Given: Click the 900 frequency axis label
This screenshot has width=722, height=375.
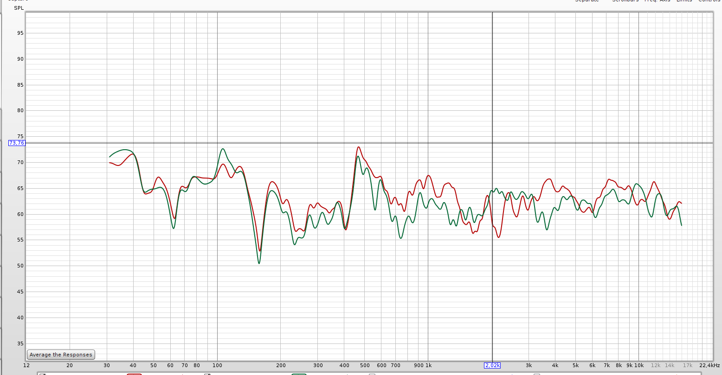Looking at the screenshot, I should pyautogui.click(x=419, y=365).
